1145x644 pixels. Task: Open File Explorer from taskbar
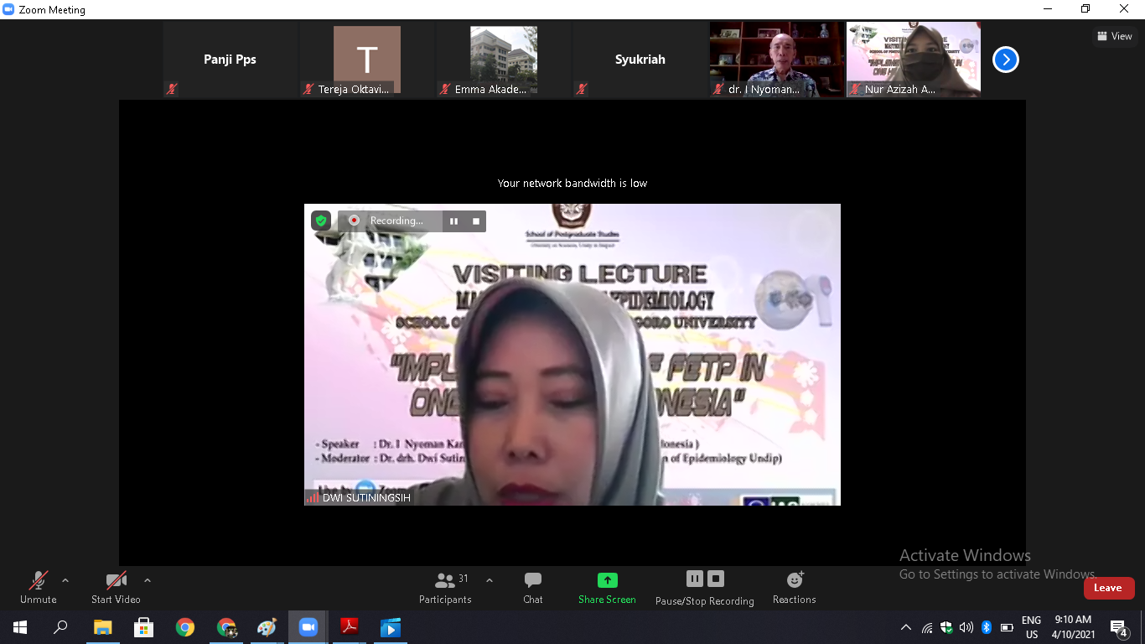pos(102,627)
